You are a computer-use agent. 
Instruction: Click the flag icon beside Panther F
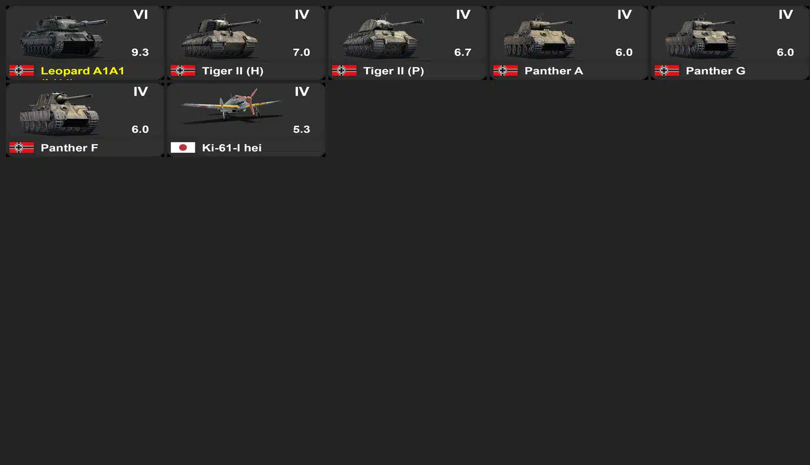pos(21,148)
